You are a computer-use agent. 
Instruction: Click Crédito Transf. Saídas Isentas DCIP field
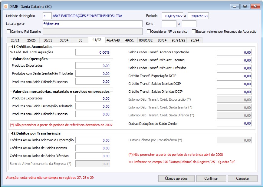(234, 84)
